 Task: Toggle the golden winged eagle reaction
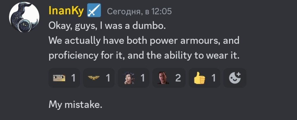(x=99, y=78)
